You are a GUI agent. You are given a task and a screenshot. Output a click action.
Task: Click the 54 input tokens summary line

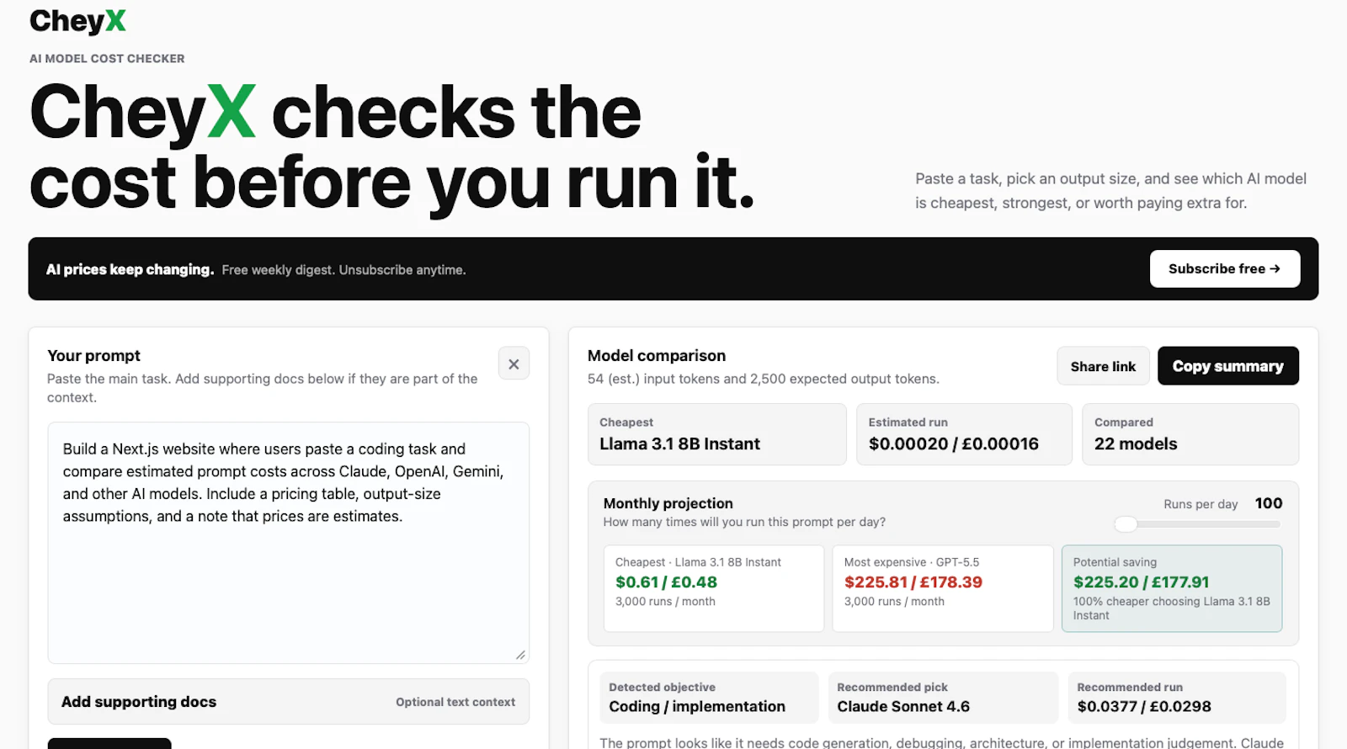[763, 379]
